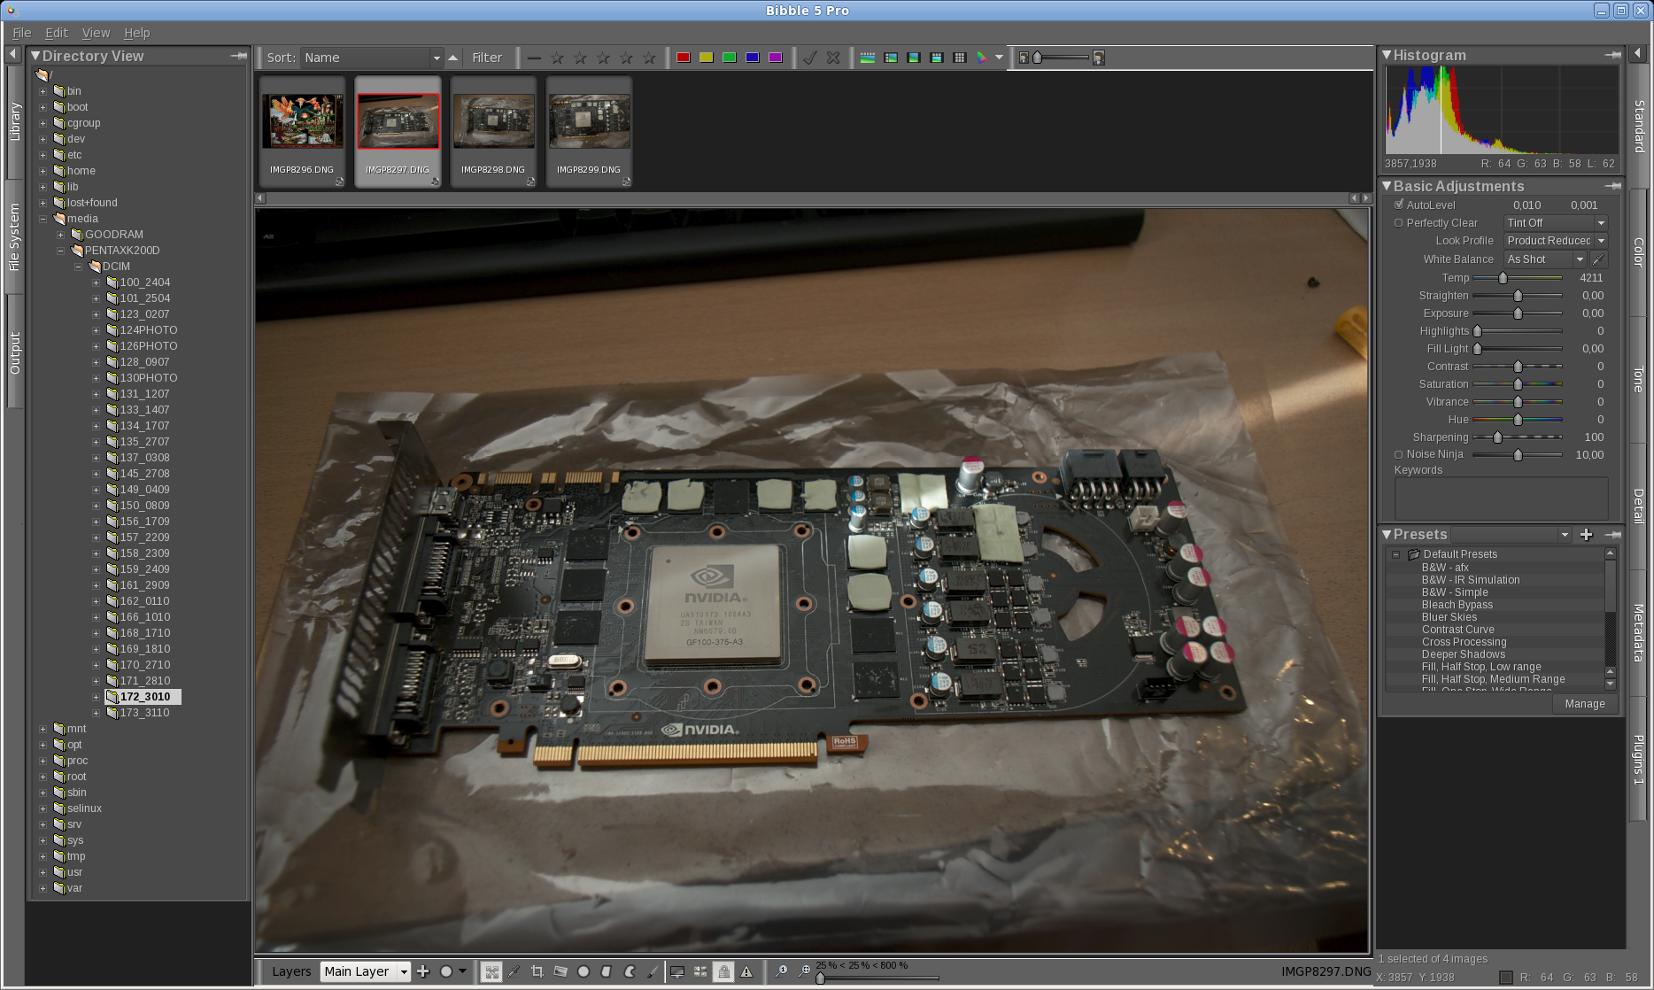Viewport: 1654px width, 990px height.
Task: Click the Sharpening slider handle
Action: point(1497,437)
